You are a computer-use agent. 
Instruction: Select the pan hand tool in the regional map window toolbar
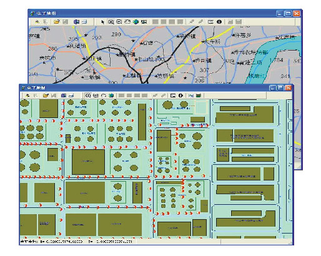pos(127,22)
